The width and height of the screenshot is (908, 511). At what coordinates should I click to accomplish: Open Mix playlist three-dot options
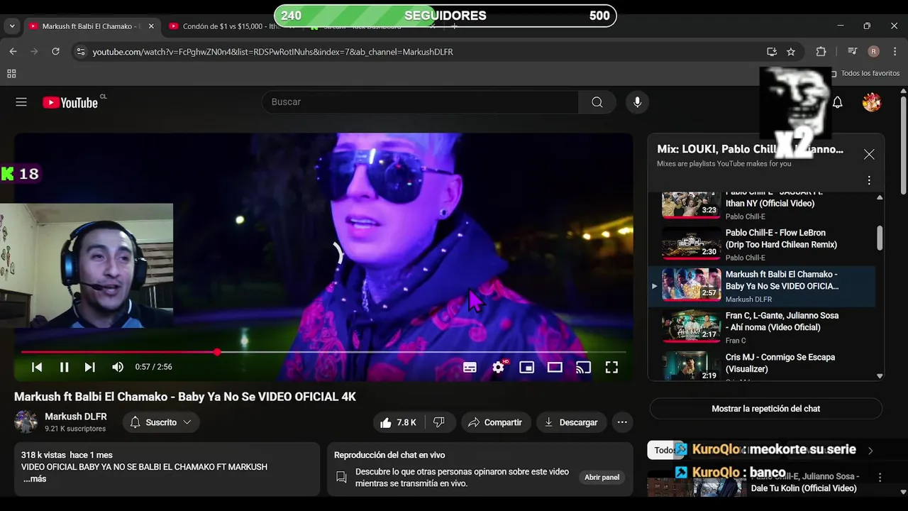[x=869, y=180]
